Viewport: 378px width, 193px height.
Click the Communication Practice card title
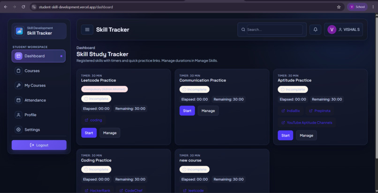(203, 80)
